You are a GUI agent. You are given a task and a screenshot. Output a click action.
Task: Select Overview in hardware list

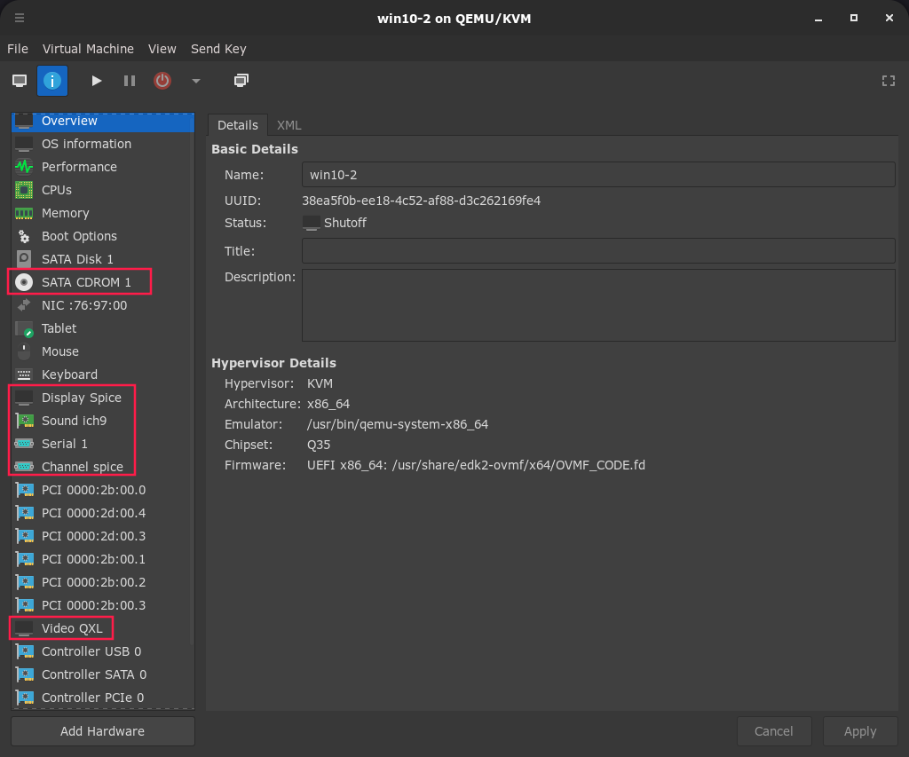pyautogui.click(x=103, y=121)
